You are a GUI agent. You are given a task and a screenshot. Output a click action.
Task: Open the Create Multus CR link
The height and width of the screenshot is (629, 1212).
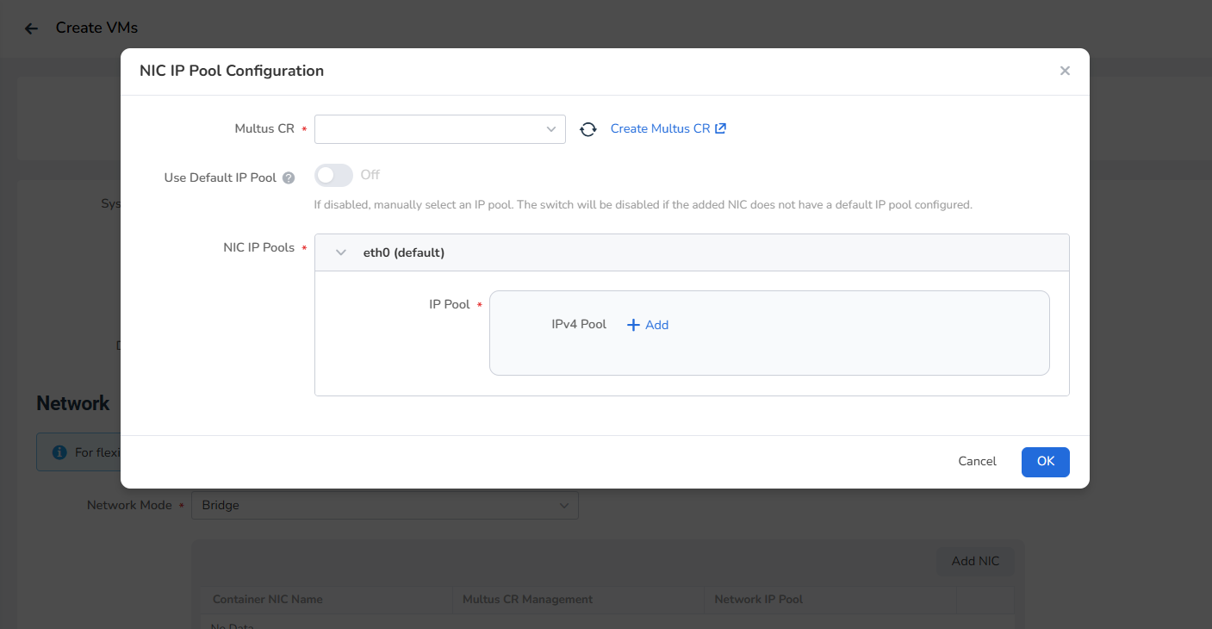point(662,128)
